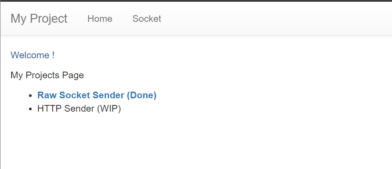Click the exclamation mark after Welcome
Viewport: 392px width, 169px height.
coord(53,55)
